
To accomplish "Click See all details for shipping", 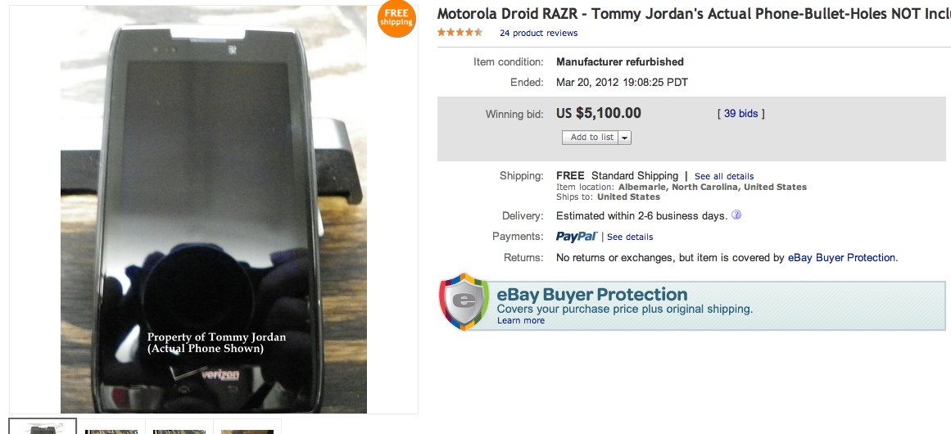I will click(x=724, y=176).
